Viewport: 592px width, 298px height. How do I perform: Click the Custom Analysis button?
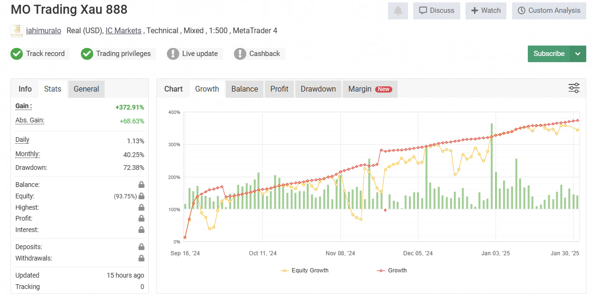coord(549,10)
